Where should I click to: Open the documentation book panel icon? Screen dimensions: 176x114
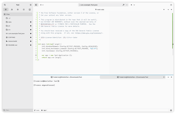(x=30, y=9)
